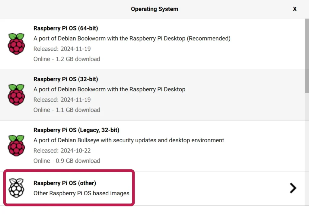Viewport: 309px width, 214px height.
Task: Click the raspberry icon for 32-bit OS
Action: tap(16, 95)
